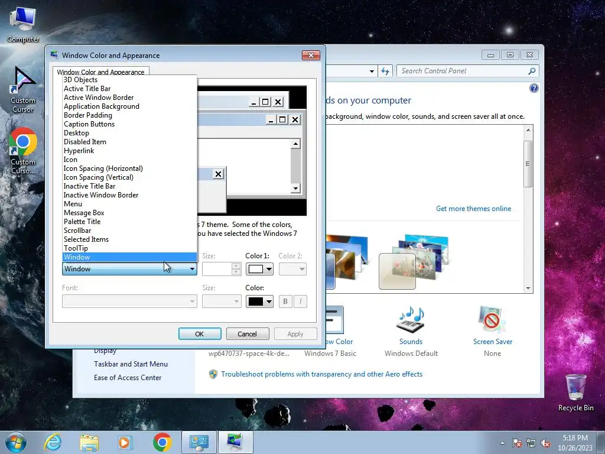Select 'Inactive Window Border' in the list
This screenshot has width=605, height=454.
point(129,195)
